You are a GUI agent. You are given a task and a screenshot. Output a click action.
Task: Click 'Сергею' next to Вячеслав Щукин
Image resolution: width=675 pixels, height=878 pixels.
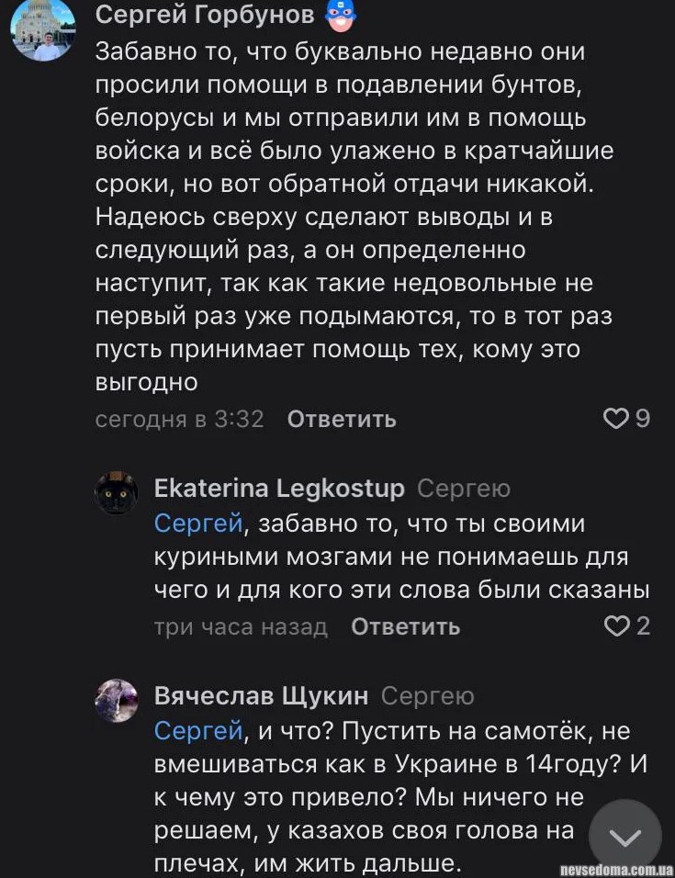pos(428,696)
